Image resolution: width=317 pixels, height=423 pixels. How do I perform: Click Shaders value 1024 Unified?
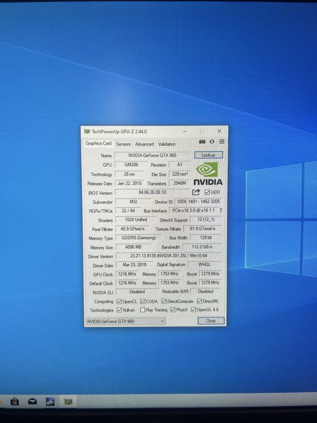pos(136,219)
